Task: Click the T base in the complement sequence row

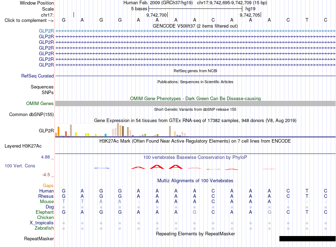Action: click(x=307, y=20)
